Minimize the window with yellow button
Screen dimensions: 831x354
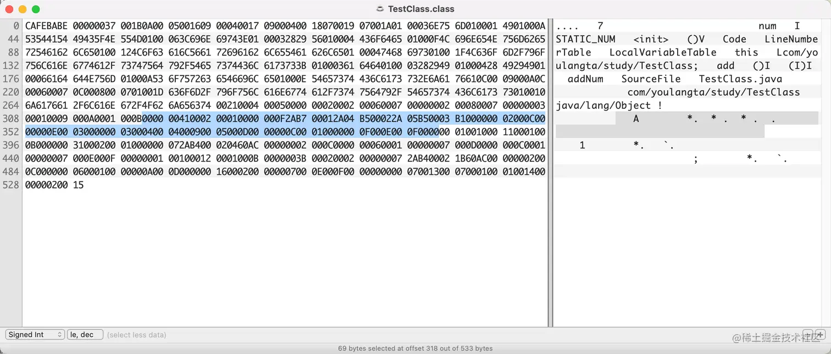(23, 9)
